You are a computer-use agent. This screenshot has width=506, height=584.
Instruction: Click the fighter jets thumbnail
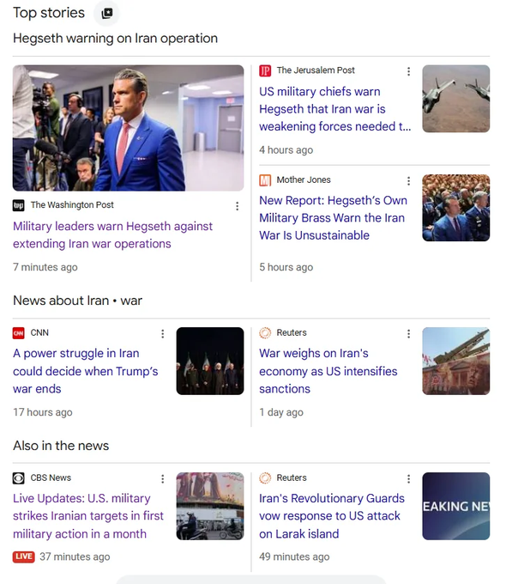455,99
